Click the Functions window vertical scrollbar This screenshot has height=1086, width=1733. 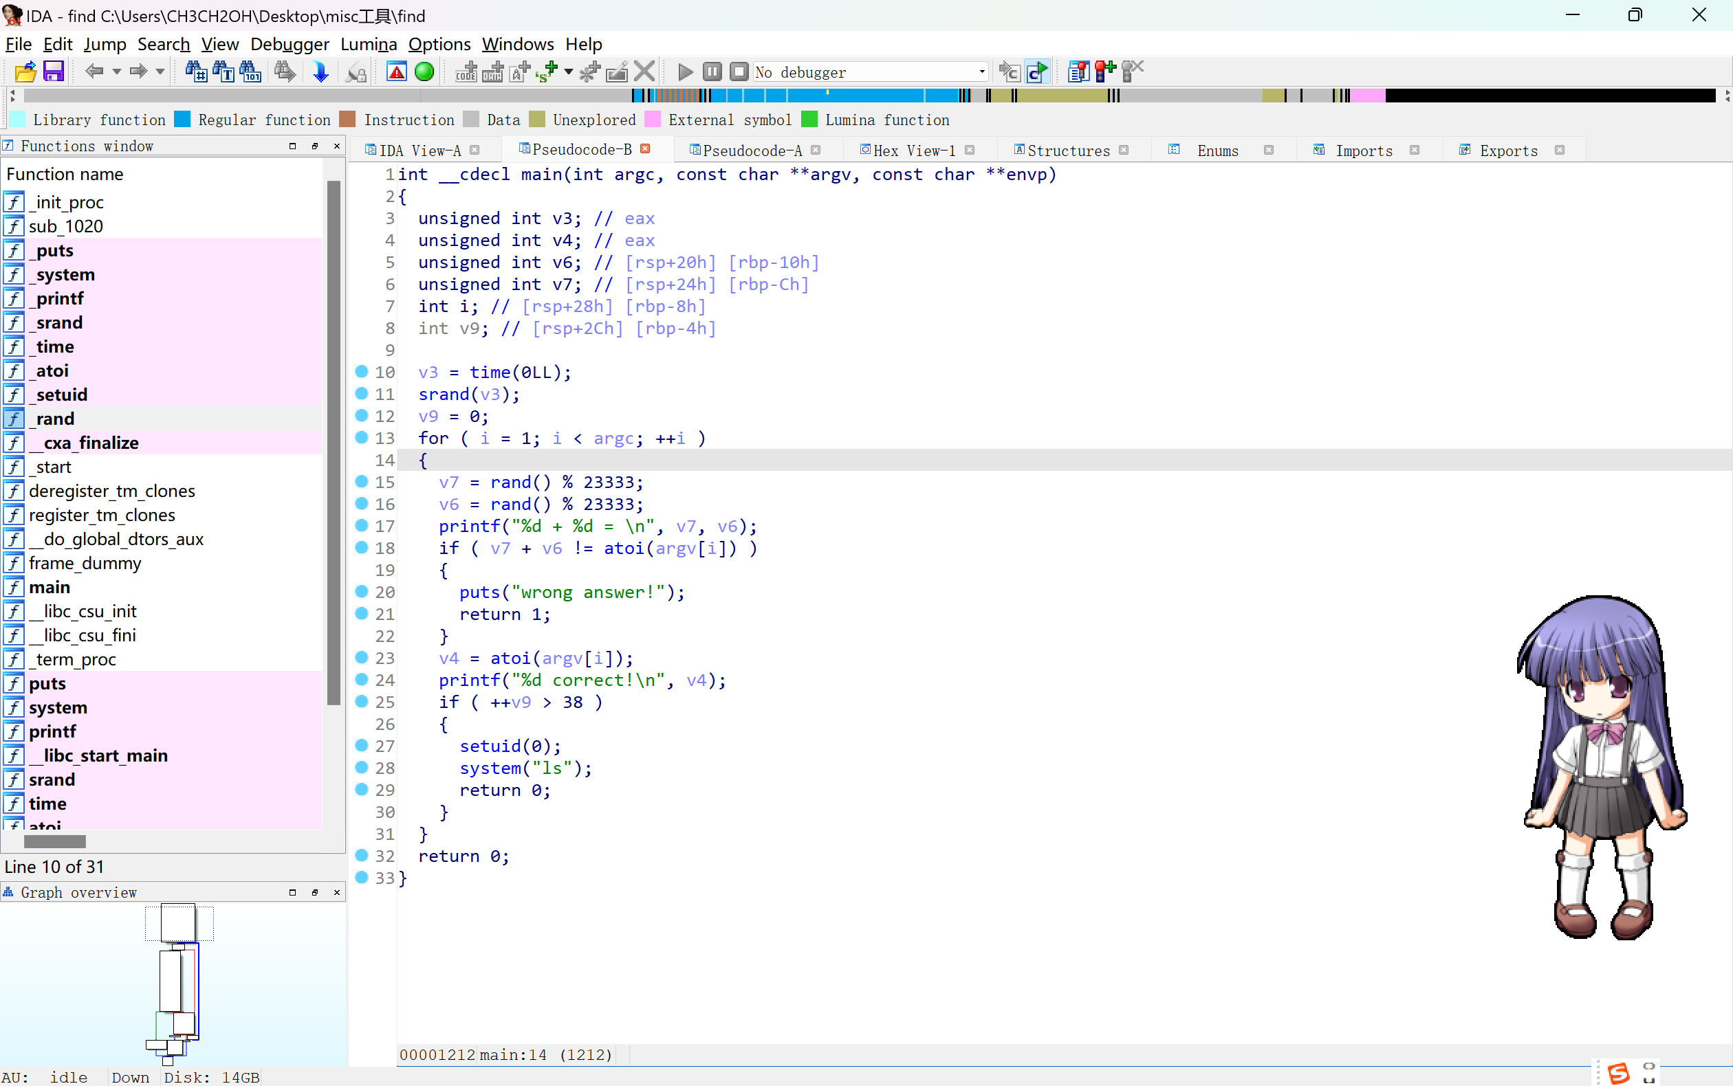pyautogui.click(x=334, y=442)
